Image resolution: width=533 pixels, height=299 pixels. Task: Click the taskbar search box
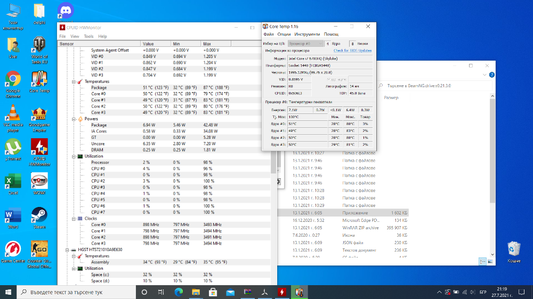click(x=76, y=292)
